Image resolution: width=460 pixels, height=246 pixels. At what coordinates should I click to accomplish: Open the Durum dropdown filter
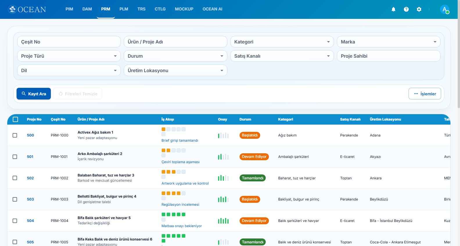[175, 56]
